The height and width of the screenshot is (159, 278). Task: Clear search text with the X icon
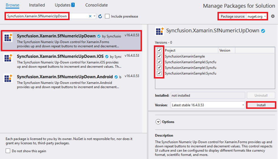(x=90, y=16)
